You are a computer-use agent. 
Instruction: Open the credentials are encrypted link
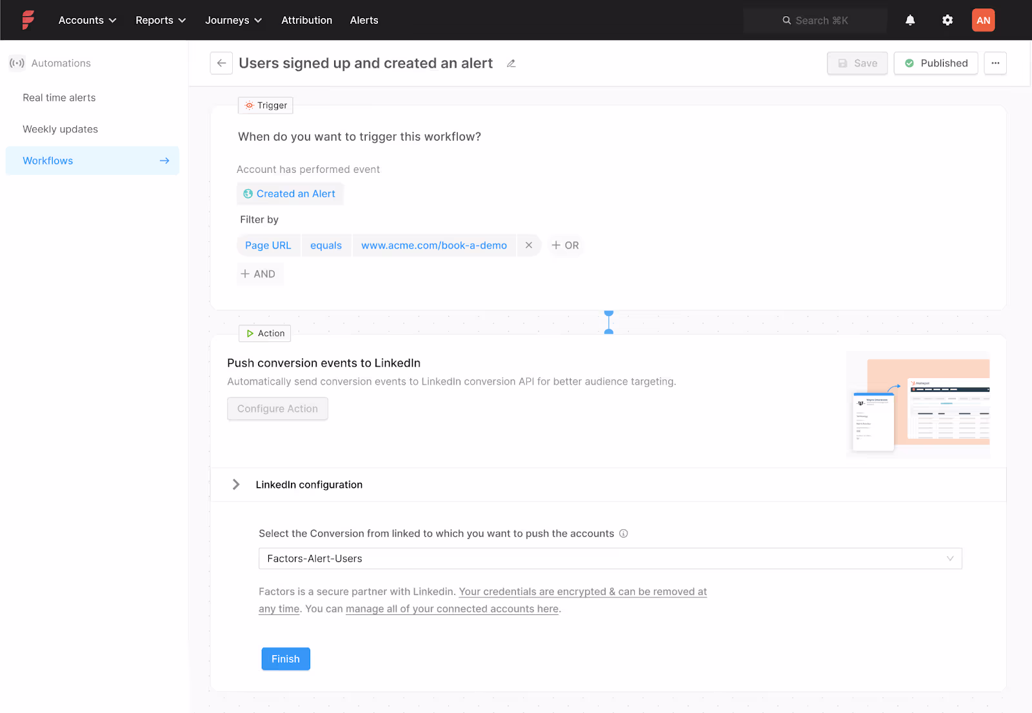click(582, 592)
